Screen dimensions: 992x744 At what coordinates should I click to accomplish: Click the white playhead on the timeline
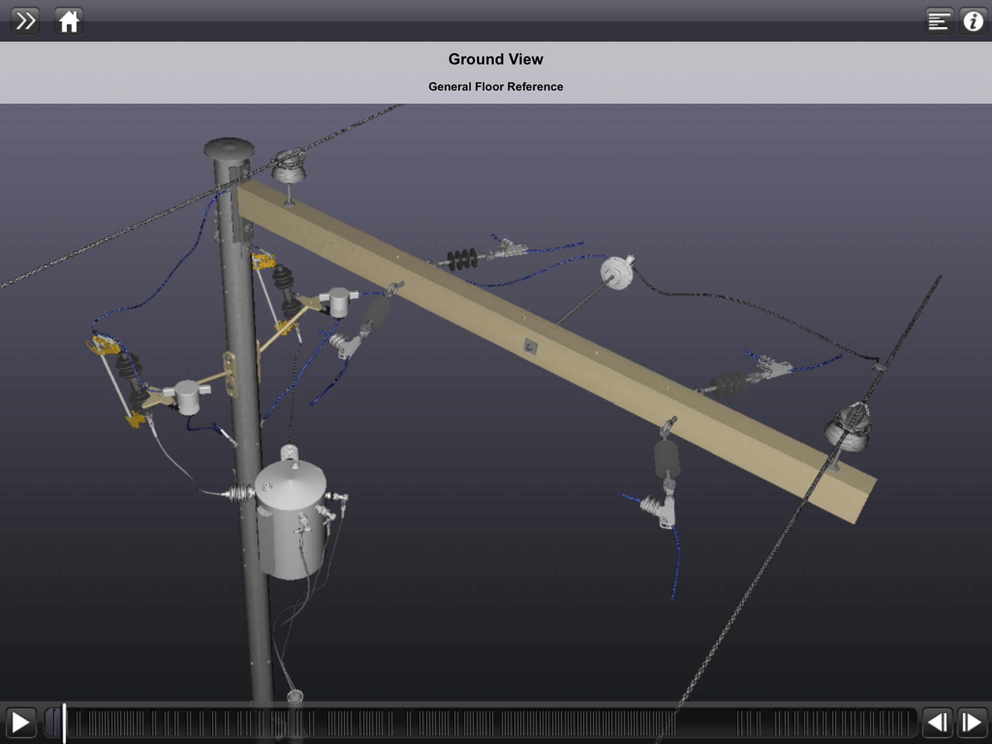(64, 722)
